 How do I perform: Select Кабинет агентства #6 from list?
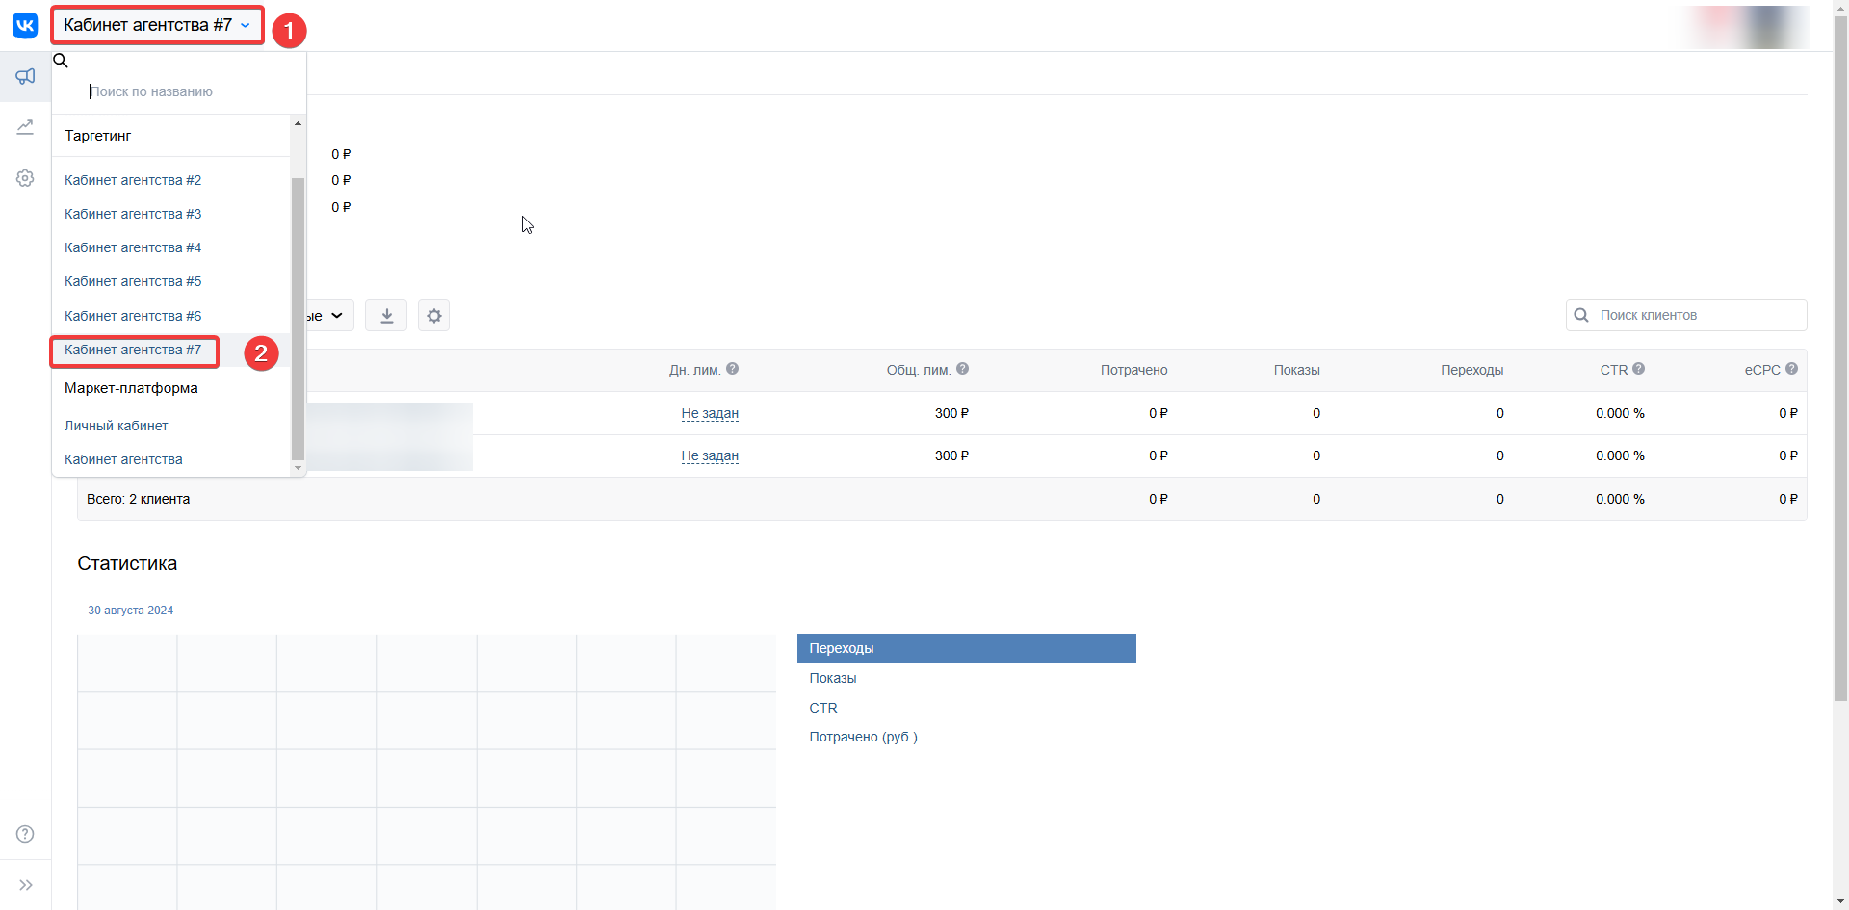[x=133, y=316]
